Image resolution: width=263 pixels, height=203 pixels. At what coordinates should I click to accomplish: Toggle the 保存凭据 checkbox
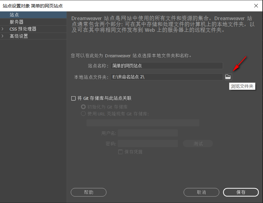coord(120,152)
